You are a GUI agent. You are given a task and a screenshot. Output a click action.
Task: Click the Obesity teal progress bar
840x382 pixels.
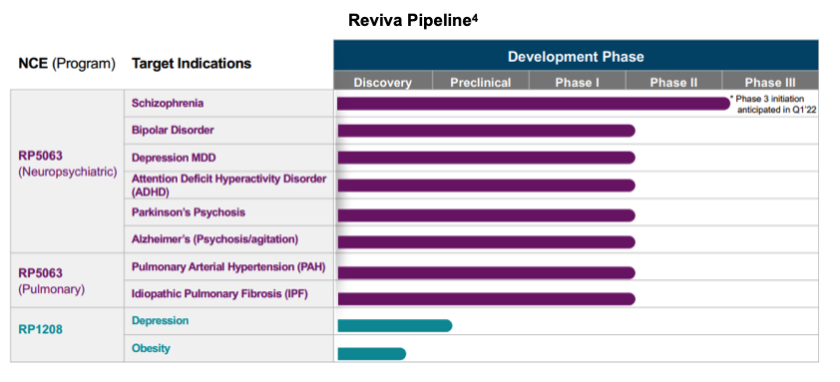372,354
